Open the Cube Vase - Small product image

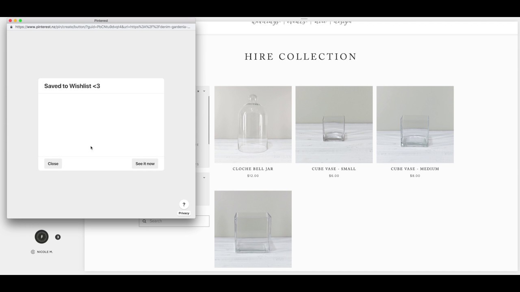(334, 125)
